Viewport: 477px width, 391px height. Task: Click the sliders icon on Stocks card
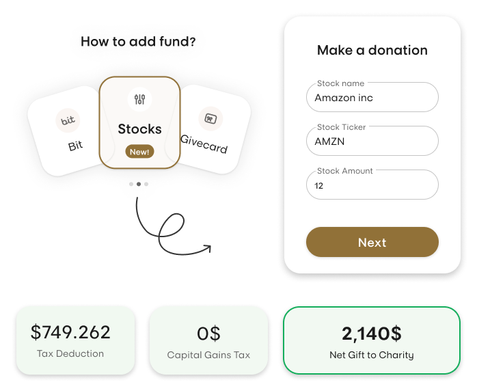tap(139, 99)
